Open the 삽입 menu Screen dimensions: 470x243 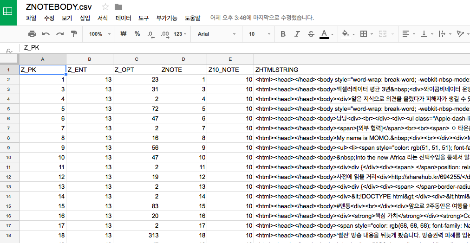tap(85, 18)
